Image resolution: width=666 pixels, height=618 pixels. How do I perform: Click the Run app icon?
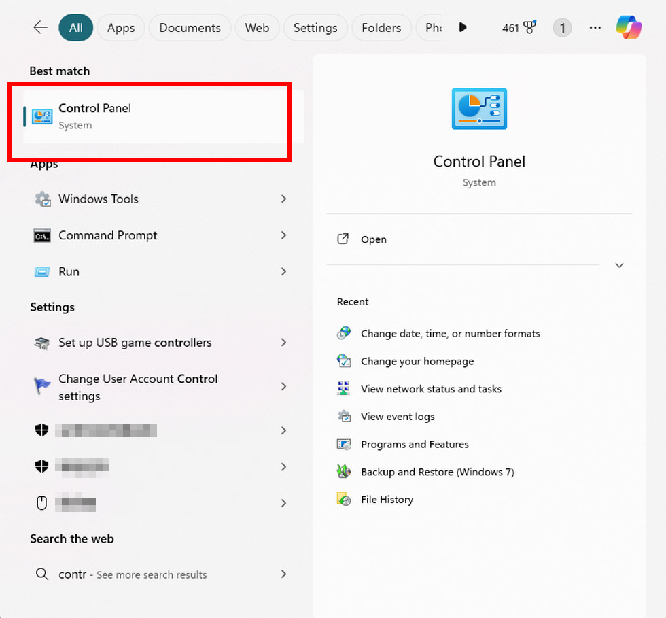(42, 271)
